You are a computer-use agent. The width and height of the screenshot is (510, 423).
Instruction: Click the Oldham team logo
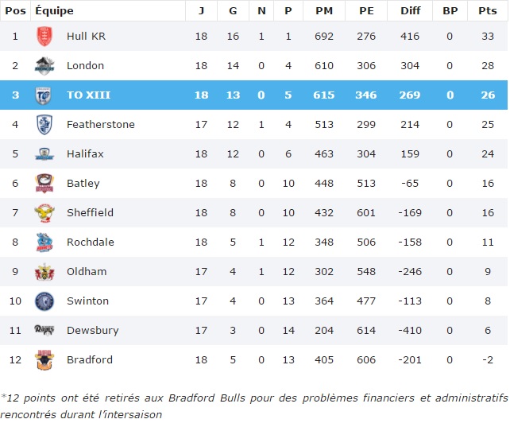(44, 272)
